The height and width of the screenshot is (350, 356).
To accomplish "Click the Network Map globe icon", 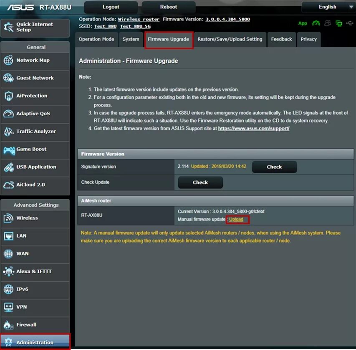I will [x=8, y=60].
